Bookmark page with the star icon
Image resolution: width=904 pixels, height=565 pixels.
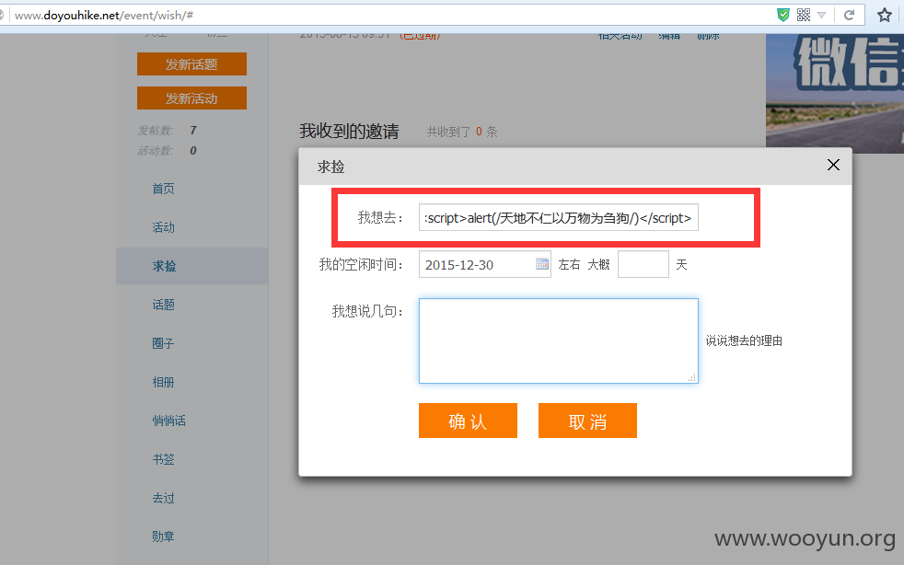[x=885, y=15]
